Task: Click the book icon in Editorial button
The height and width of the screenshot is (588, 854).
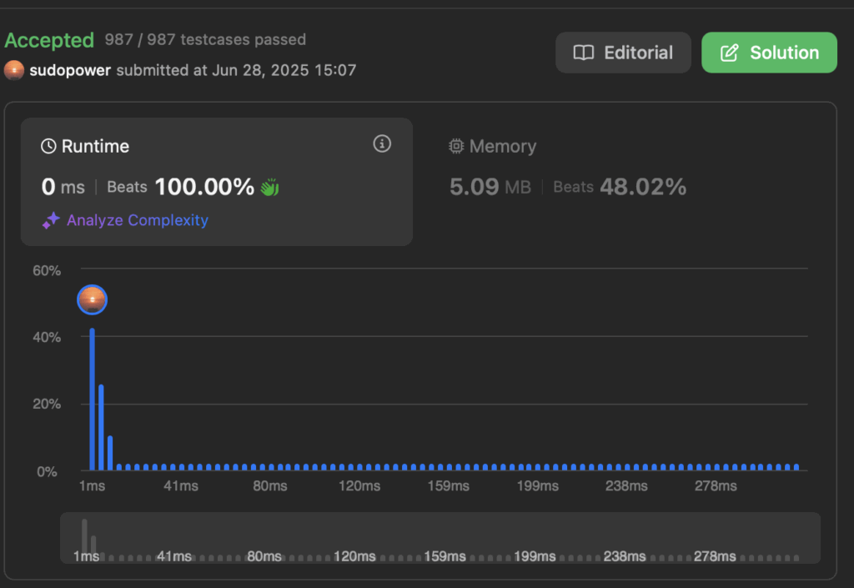Action: (583, 53)
